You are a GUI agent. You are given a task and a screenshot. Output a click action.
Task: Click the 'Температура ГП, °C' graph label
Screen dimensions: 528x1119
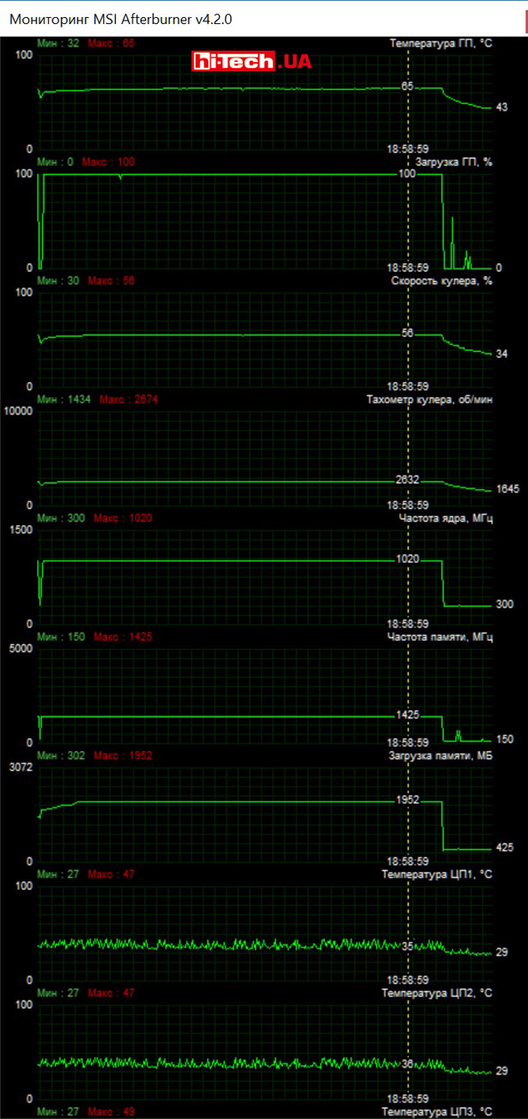click(440, 43)
